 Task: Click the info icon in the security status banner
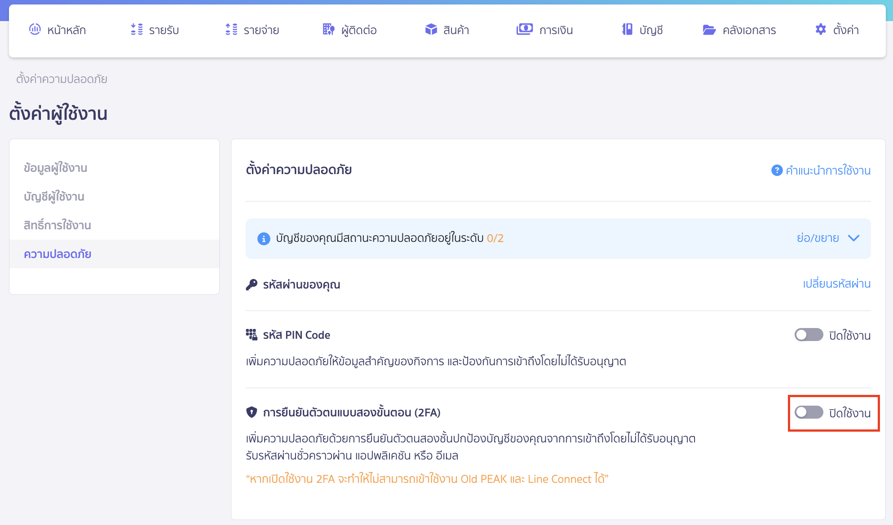coord(263,239)
